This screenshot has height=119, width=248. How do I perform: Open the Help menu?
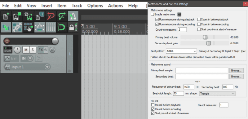pos(133,6)
